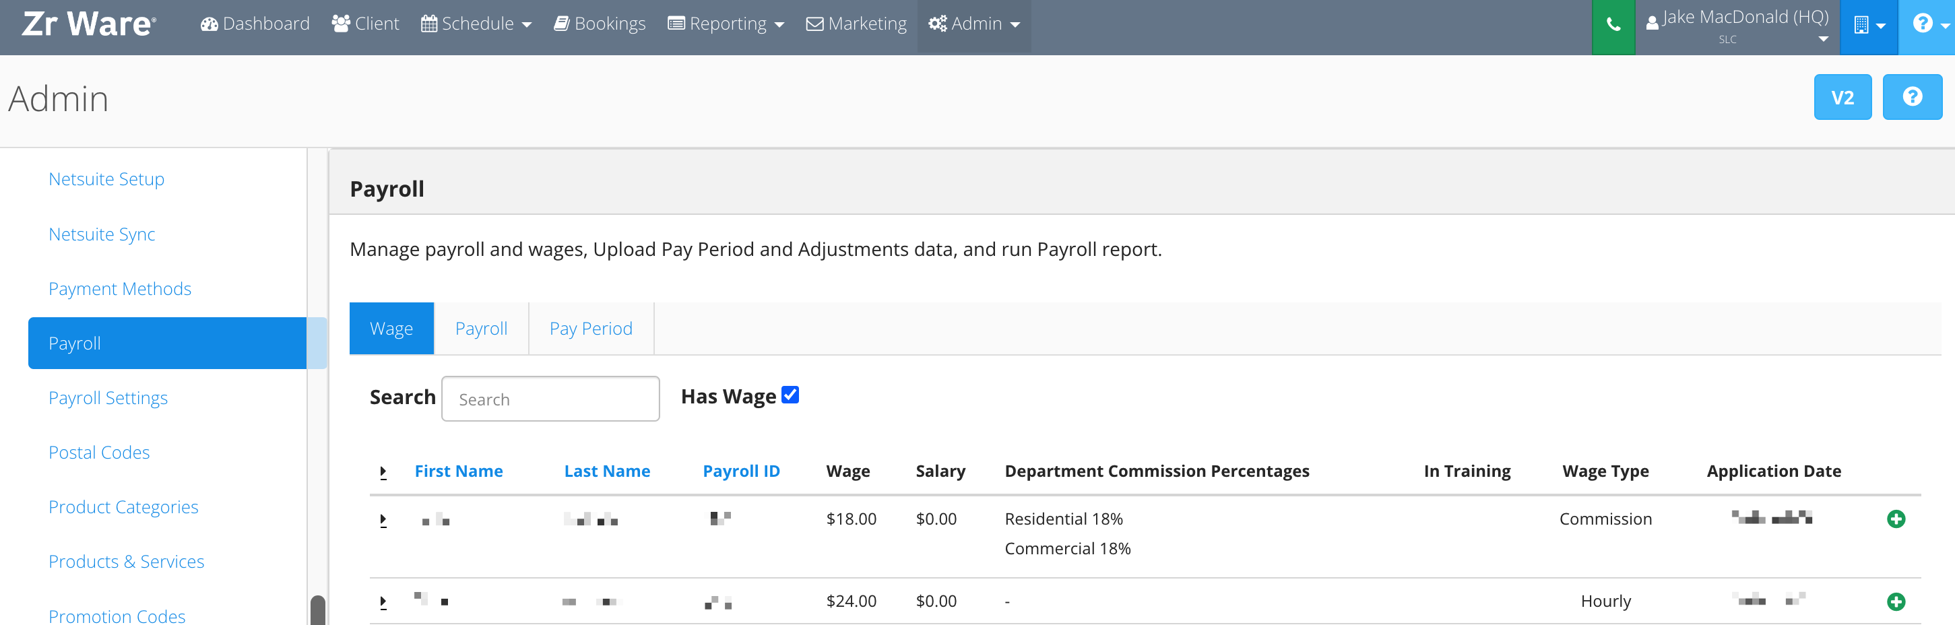The height and width of the screenshot is (625, 1955).
Task: Open the Admin dropdown menu
Action: 973,24
